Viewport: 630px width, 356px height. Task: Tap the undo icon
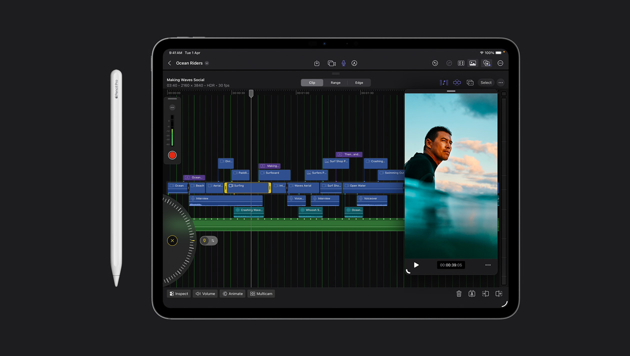(435, 63)
